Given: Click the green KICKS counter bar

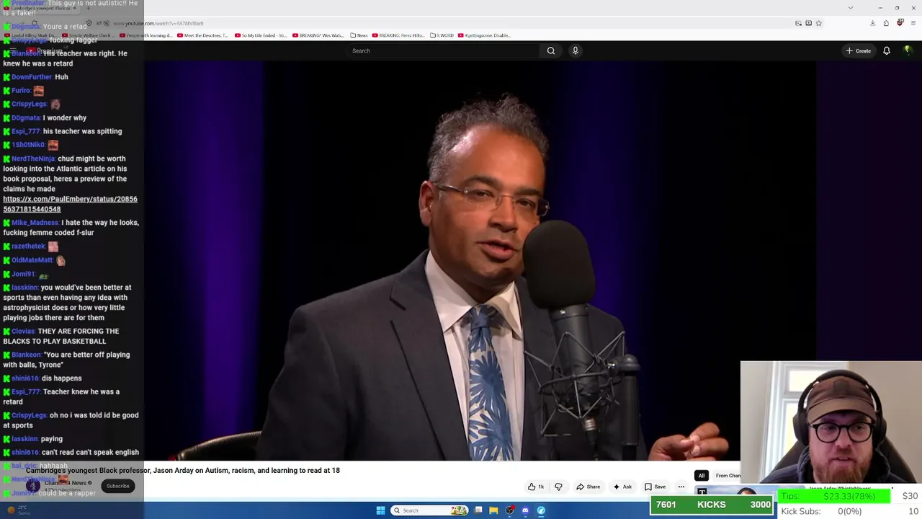Looking at the screenshot, I should point(712,505).
